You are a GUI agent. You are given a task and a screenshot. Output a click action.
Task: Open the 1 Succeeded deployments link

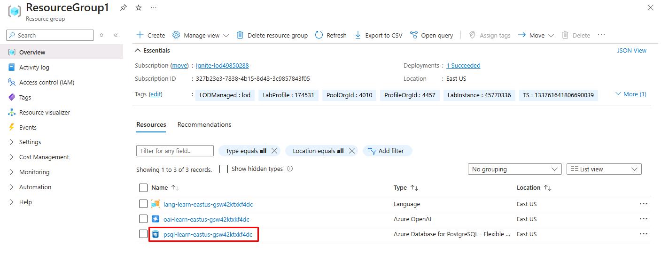coord(463,65)
